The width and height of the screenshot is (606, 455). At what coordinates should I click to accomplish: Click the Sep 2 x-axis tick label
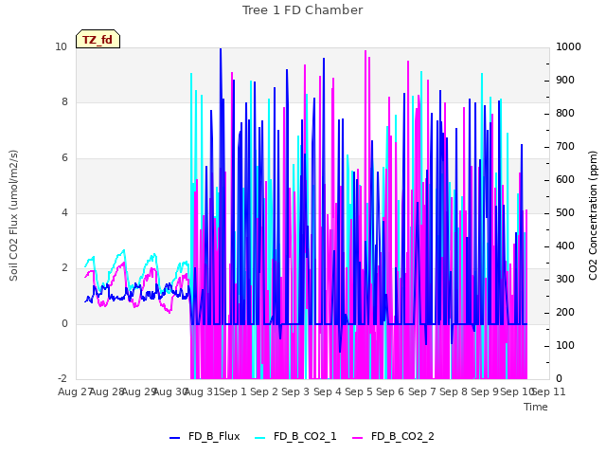[264, 391]
